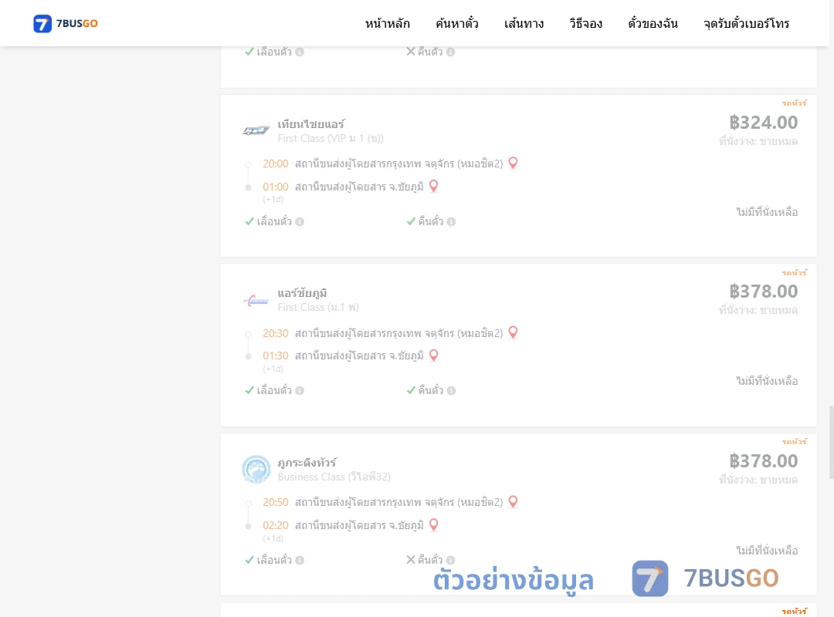Screen dimensions: 834x617
Task: Click the First Class (ม.1 พ) label
Action: 318,307
